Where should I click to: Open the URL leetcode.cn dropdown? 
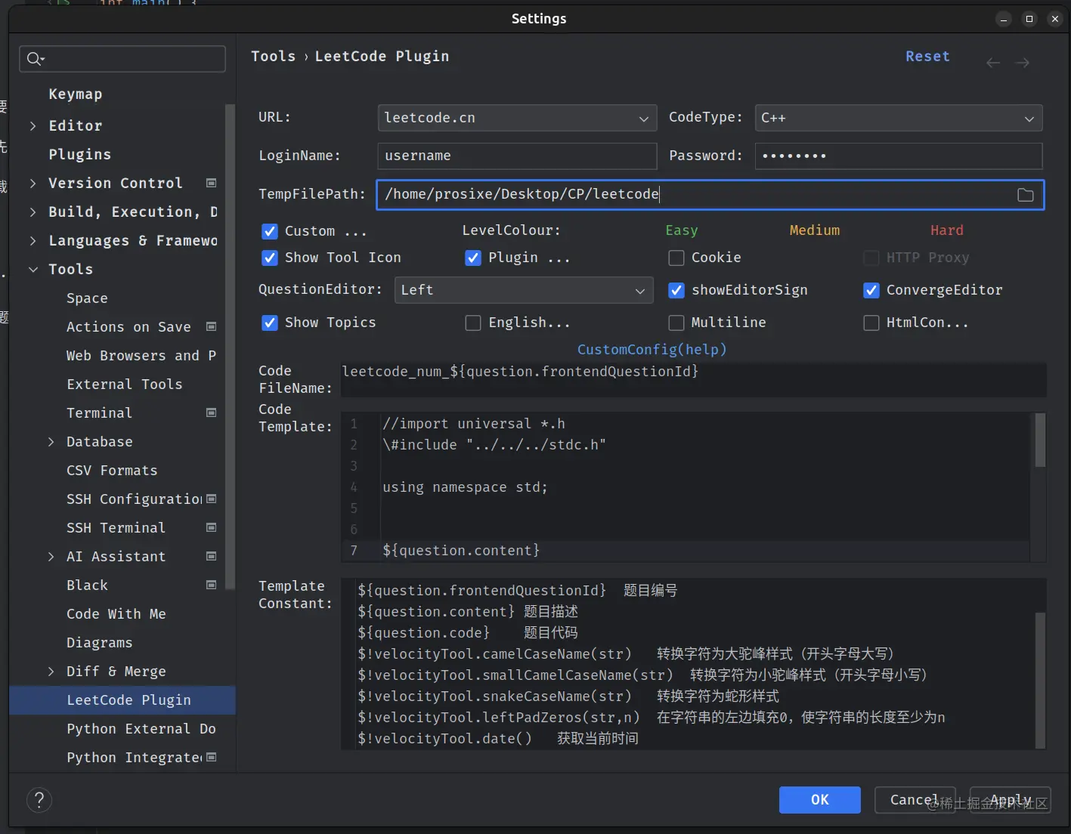pos(517,118)
